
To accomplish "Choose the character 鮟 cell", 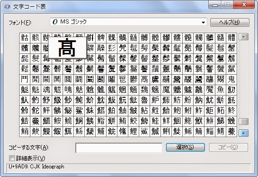I will 57,121.
